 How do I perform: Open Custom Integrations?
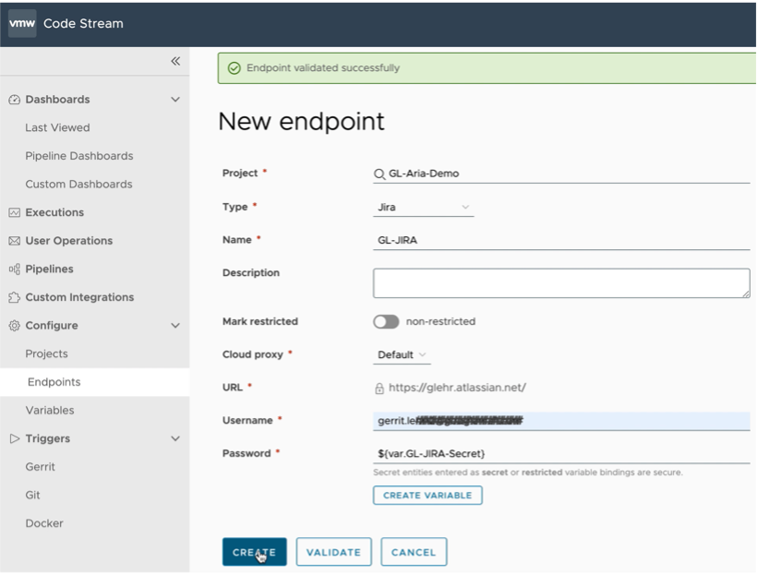coord(79,297)
